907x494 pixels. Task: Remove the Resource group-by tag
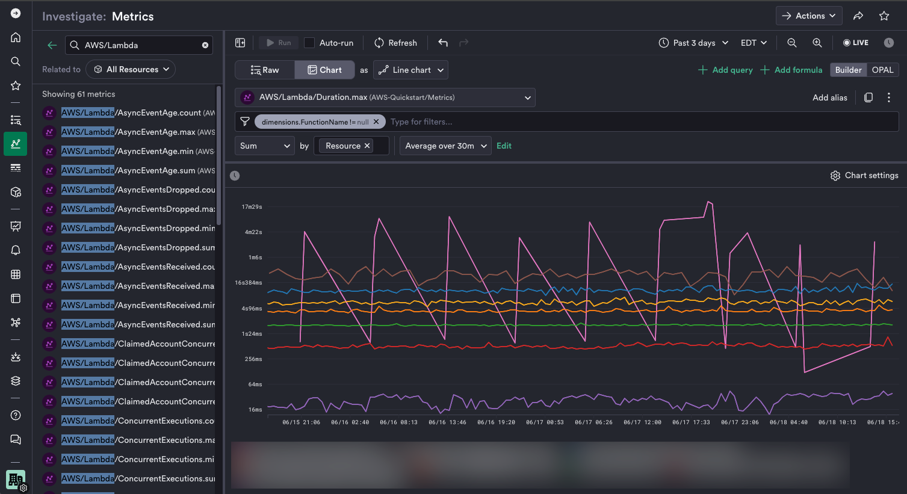pyautogui.click(x=367, y=146)
